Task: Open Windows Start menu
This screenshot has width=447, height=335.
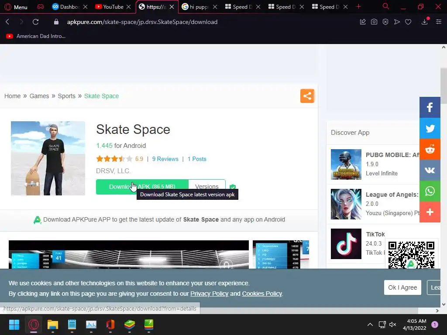Action: tap(14, 325)
